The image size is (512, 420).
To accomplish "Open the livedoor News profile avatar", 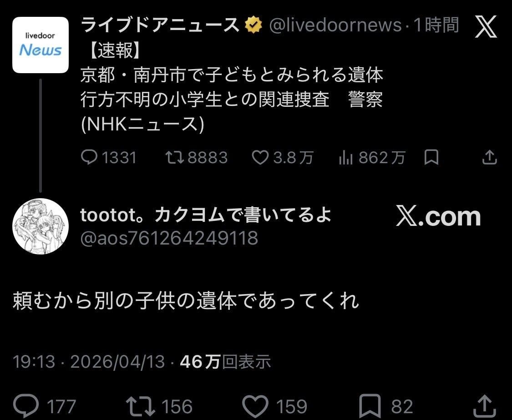I will [x=41, y=45].
